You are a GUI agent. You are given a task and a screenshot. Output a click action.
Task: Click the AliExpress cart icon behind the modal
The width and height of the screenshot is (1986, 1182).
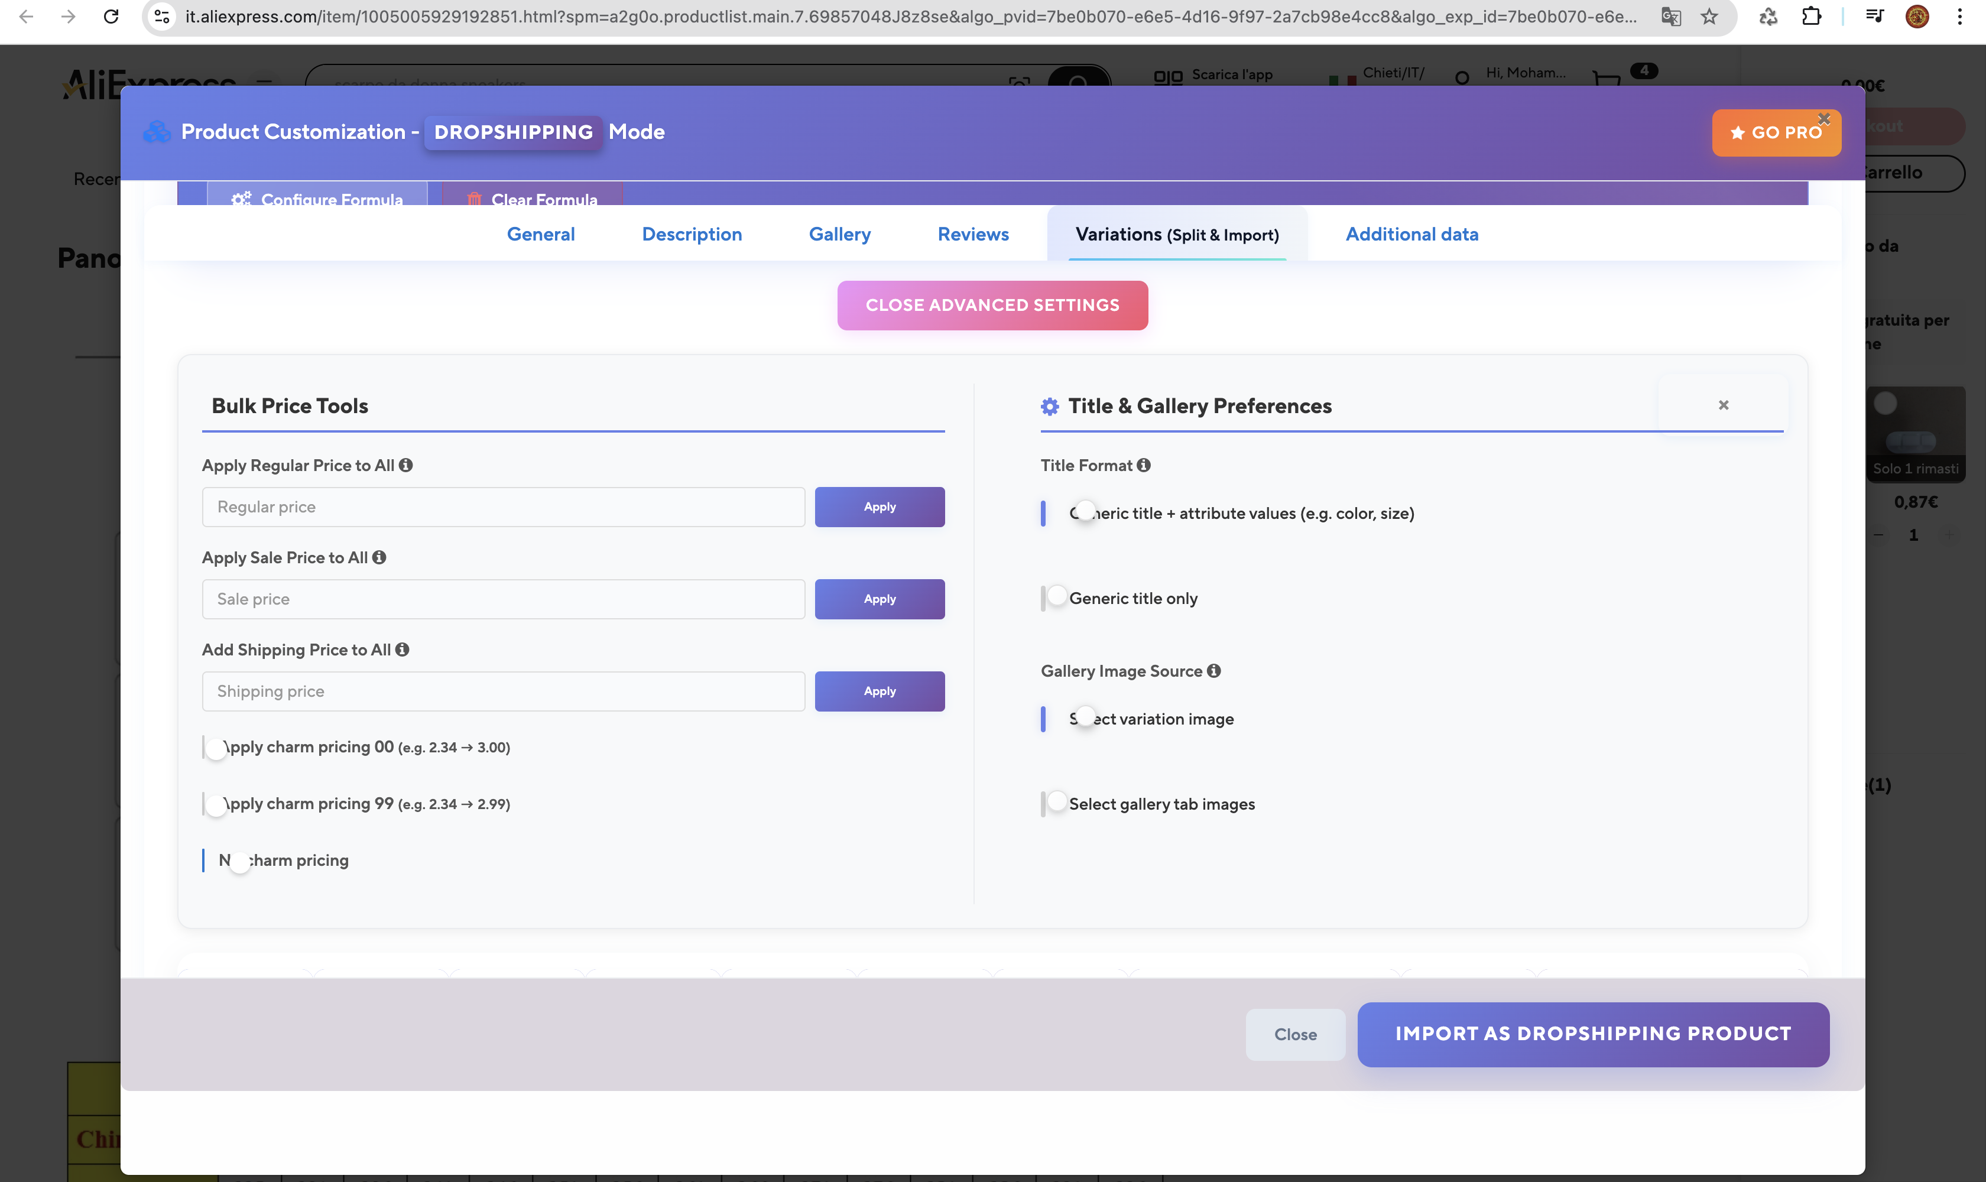coord(1607,78)
